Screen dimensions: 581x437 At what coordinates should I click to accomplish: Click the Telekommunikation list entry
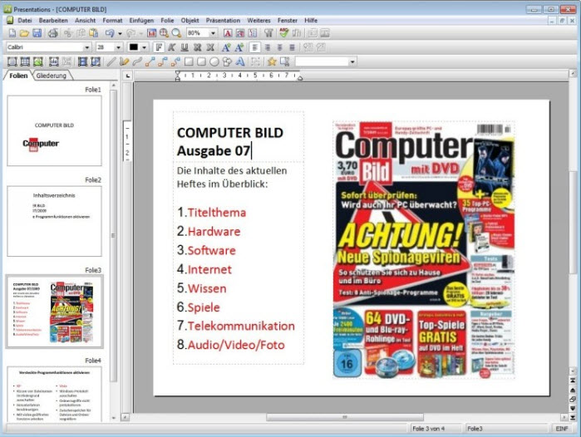click(x=241, y=326)
